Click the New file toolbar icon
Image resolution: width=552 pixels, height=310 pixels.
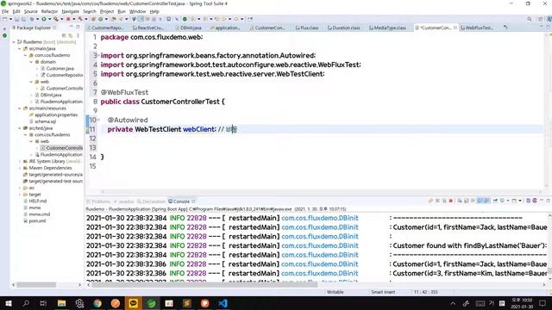(5, 19)
